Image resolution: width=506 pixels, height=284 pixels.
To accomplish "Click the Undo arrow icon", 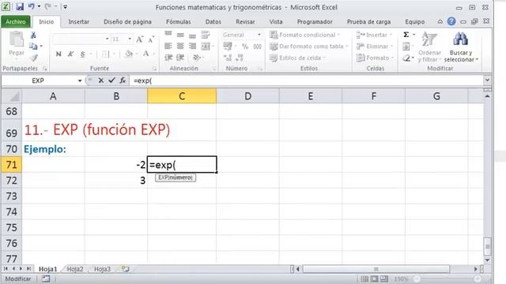I will 32,6.
